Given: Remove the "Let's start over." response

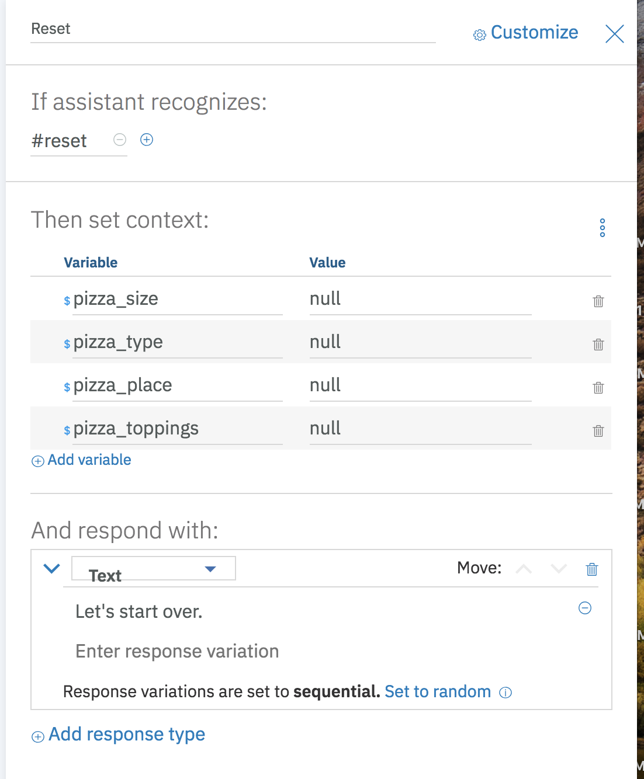Looking at the screenshot, I should [x=585, y=608].
